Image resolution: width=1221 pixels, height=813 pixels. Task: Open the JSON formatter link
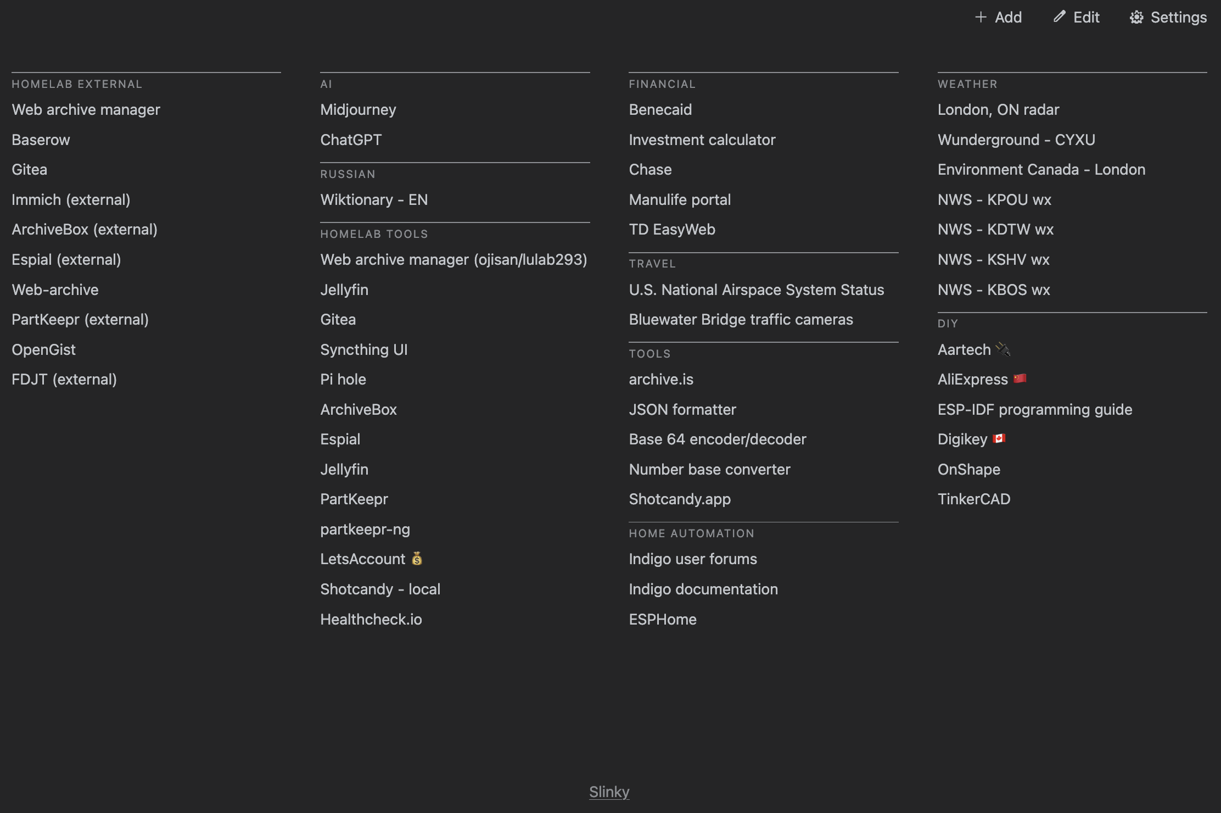[x=682, y=409]
